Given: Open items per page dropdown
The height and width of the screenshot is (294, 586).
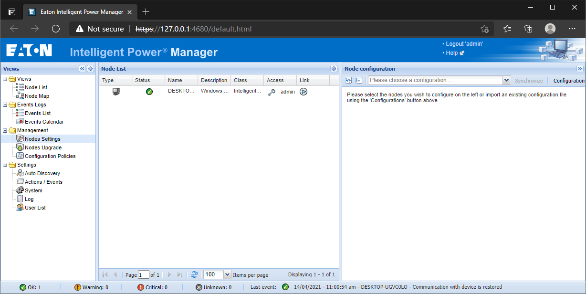Looking at the screenshot, I should pyautogui.click(x=227, y=274).
